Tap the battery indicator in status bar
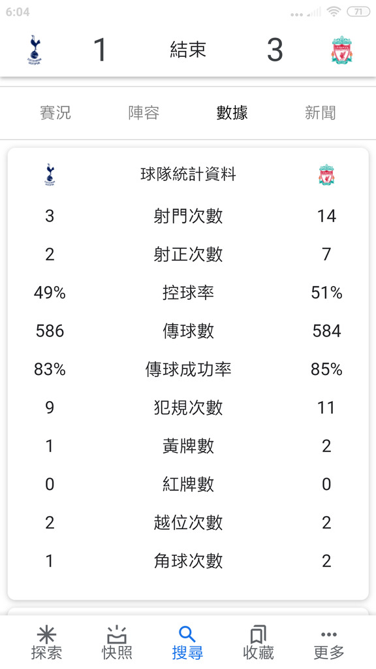376x669 pixels. [358, 12]
